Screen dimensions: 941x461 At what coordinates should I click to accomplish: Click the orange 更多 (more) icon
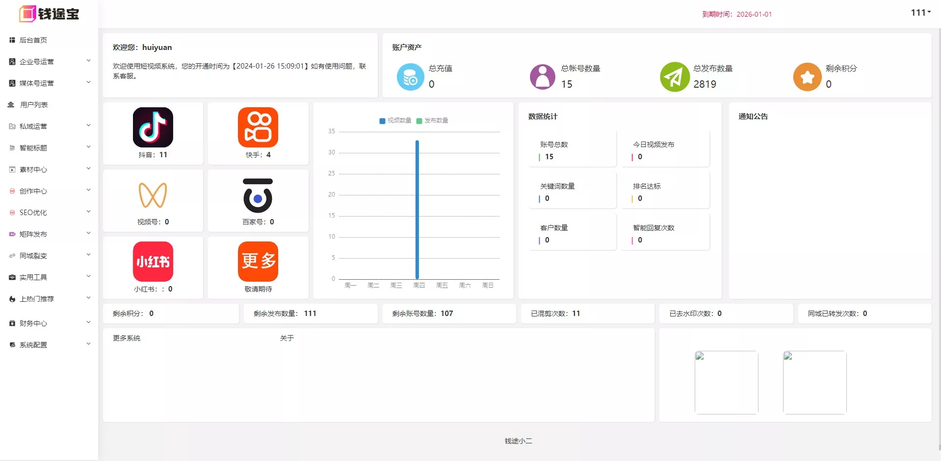[258, 262]
